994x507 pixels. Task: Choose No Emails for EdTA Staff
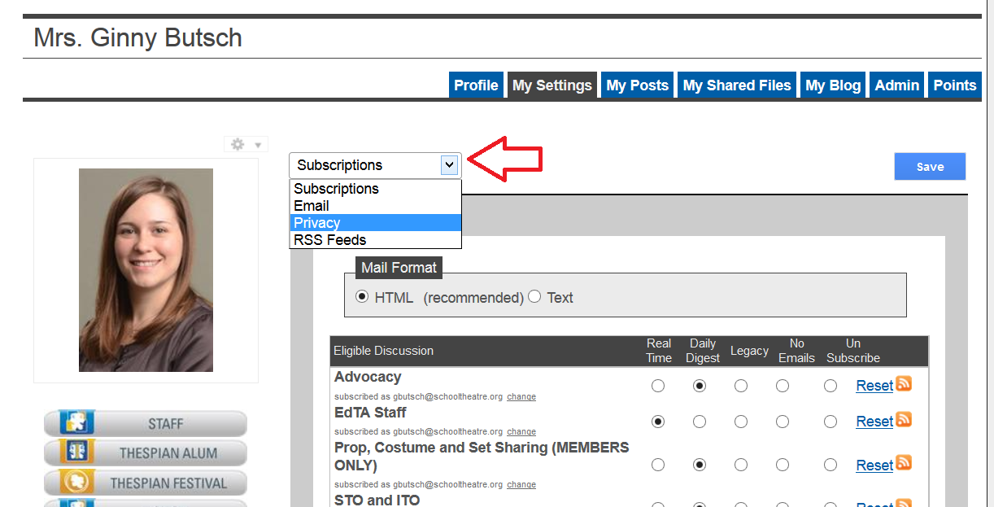[783, 422]
